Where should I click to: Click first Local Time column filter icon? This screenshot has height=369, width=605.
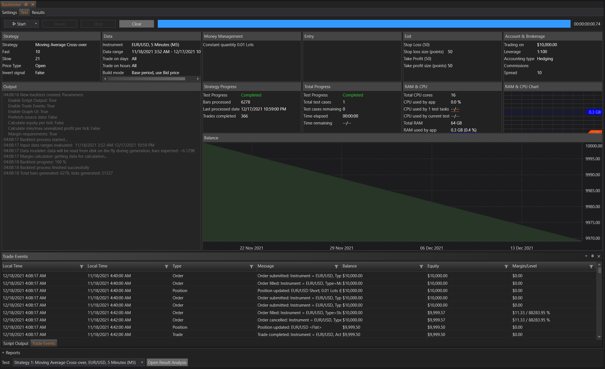81,267
